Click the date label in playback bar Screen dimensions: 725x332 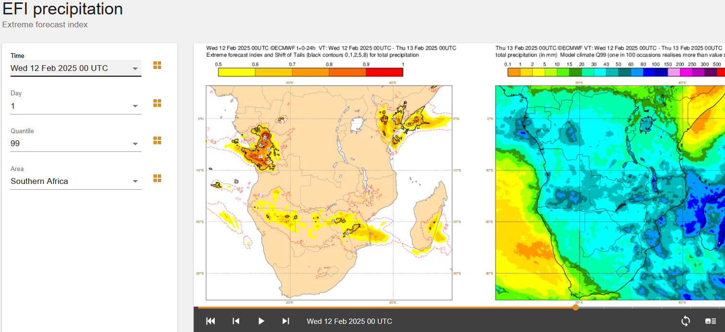tap(350, 321)
